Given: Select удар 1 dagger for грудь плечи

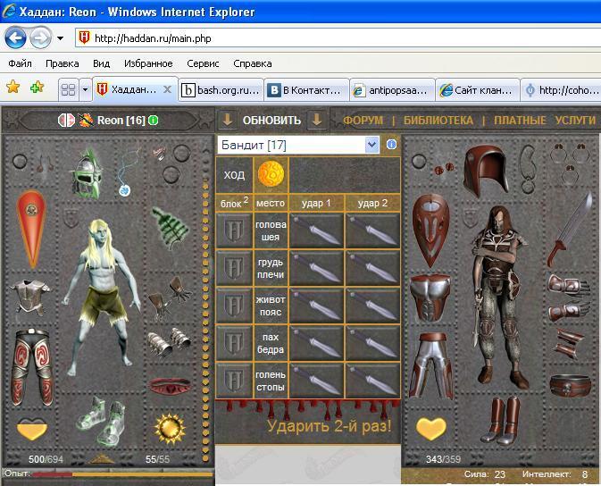Looking at the screenshot, I should (x=317, y=268).
